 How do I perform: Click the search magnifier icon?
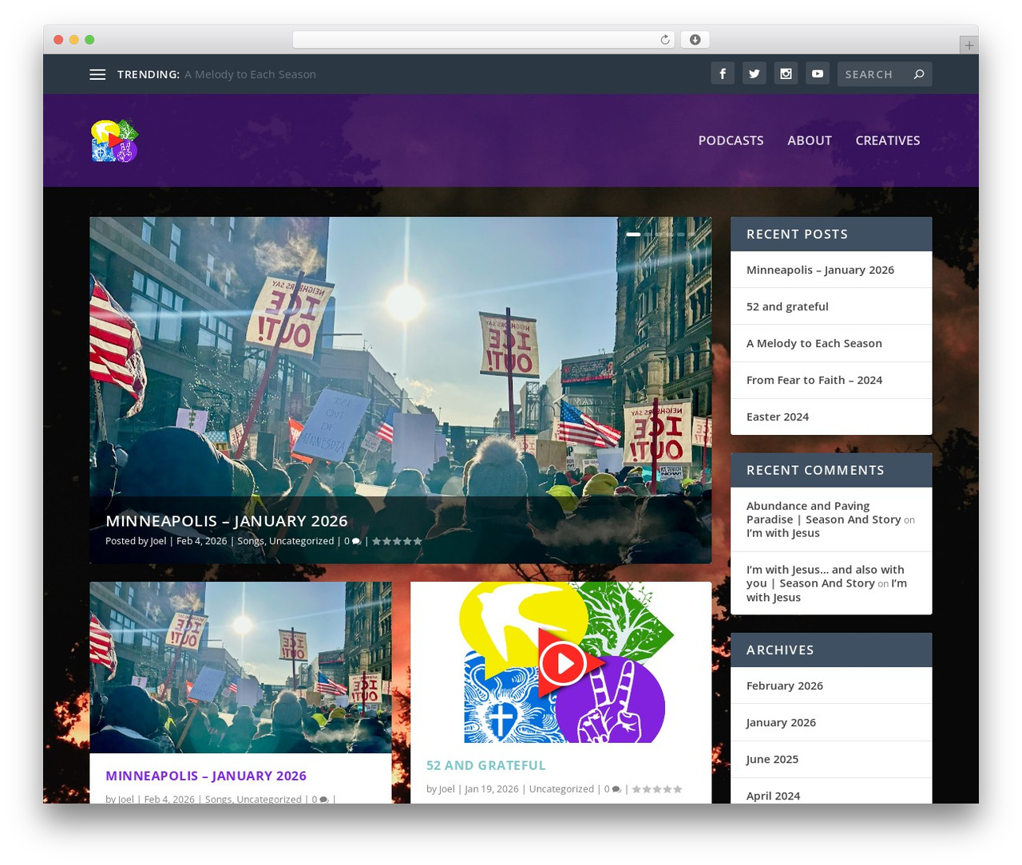pyautogui.click(x=919, y=74)
